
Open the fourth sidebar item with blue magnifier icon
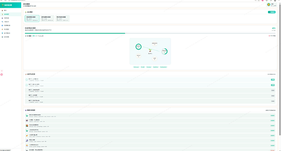click(x=11, y=22)
